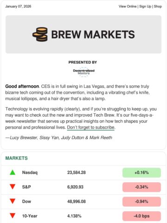Click the -4.0 bps 10-Year badge
Screen dimensions: 167x223
pos(141,216)
